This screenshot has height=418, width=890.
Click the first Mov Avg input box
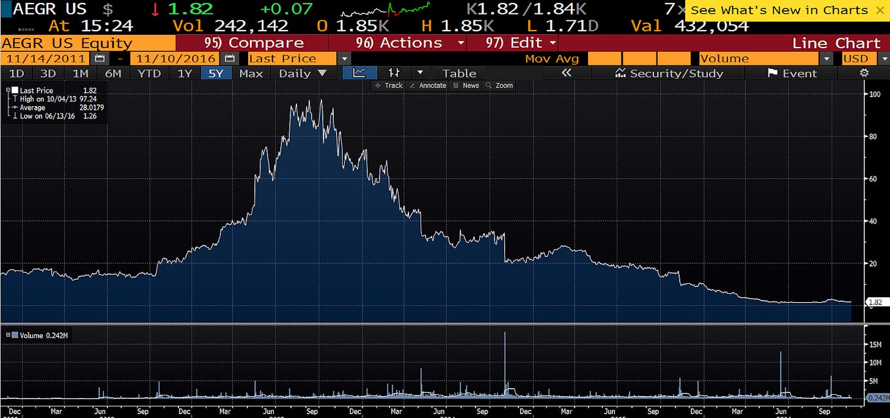point(605,59)
